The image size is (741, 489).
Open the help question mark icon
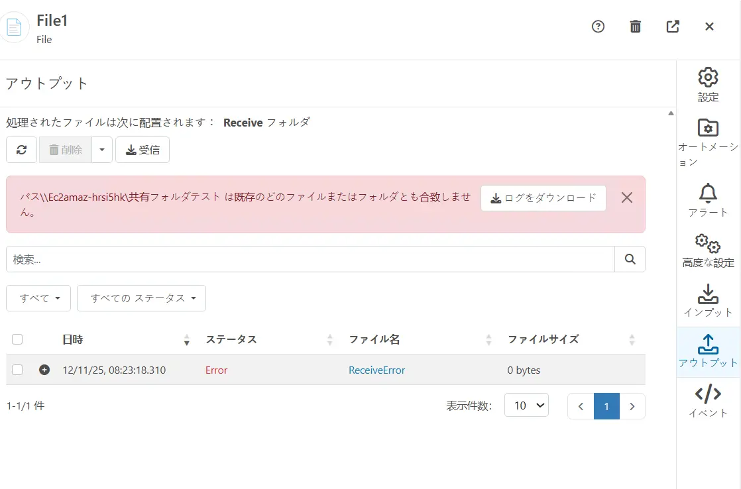click(x=598, y=27)
